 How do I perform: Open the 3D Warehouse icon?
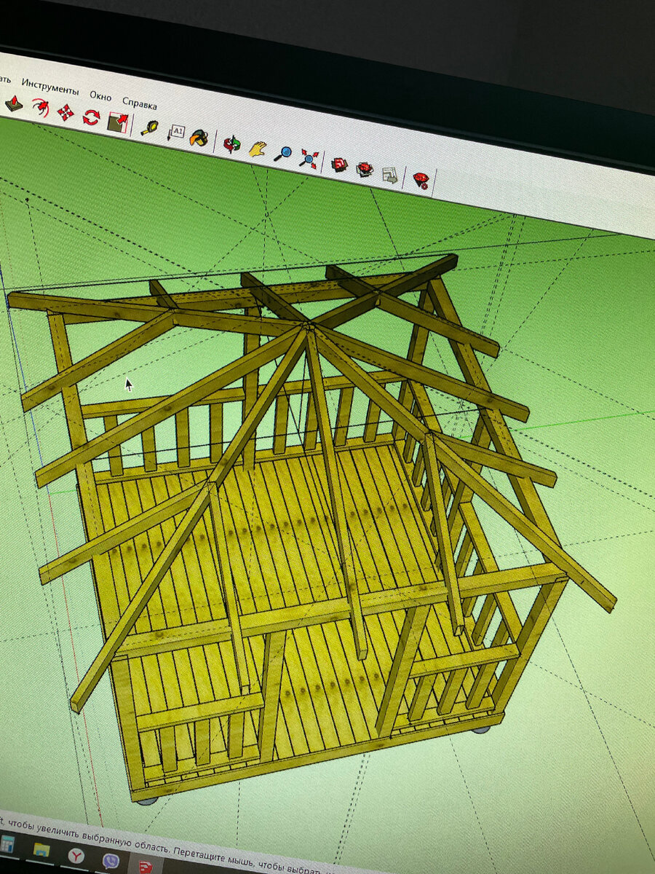(339, 165)
